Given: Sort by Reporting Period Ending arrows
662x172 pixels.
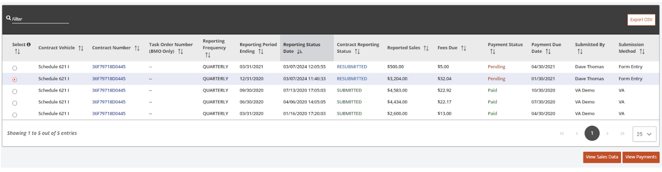Looking at the screenshot, I should coord(261,51).
